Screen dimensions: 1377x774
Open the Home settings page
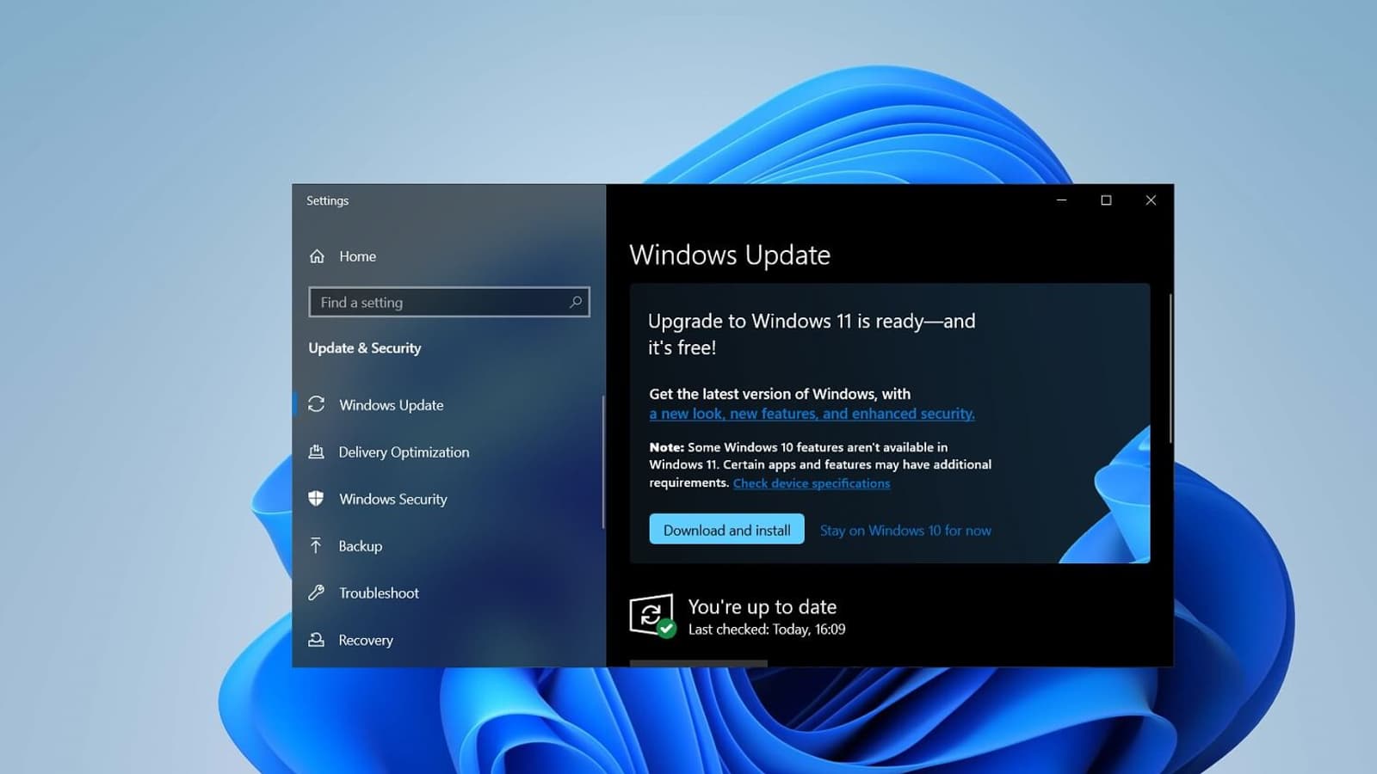click(357, 256)
